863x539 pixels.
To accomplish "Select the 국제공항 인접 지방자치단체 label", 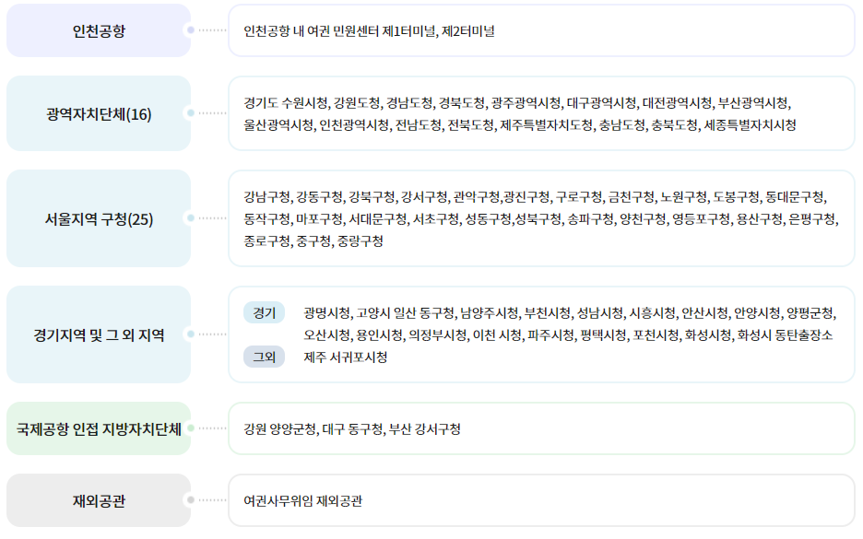I will pyautogui.click(x=99, y=427).
